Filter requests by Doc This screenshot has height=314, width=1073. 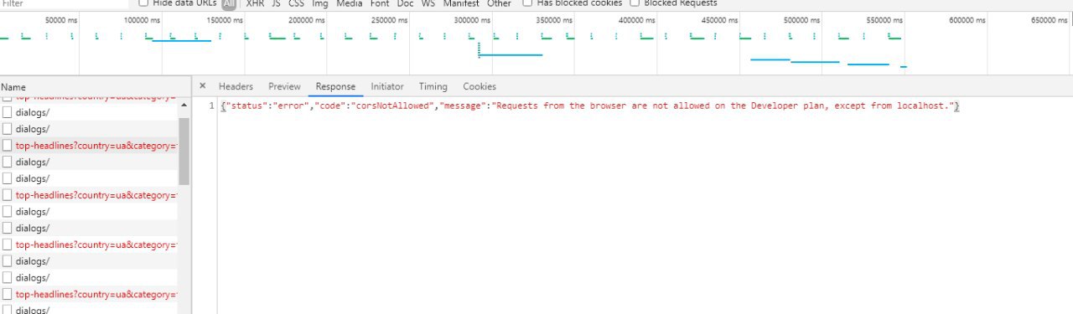pyautogui.click(x=406, y=3)
